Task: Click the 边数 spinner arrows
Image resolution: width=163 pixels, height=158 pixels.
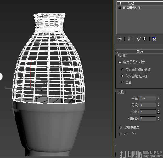Action: point(158,112)
